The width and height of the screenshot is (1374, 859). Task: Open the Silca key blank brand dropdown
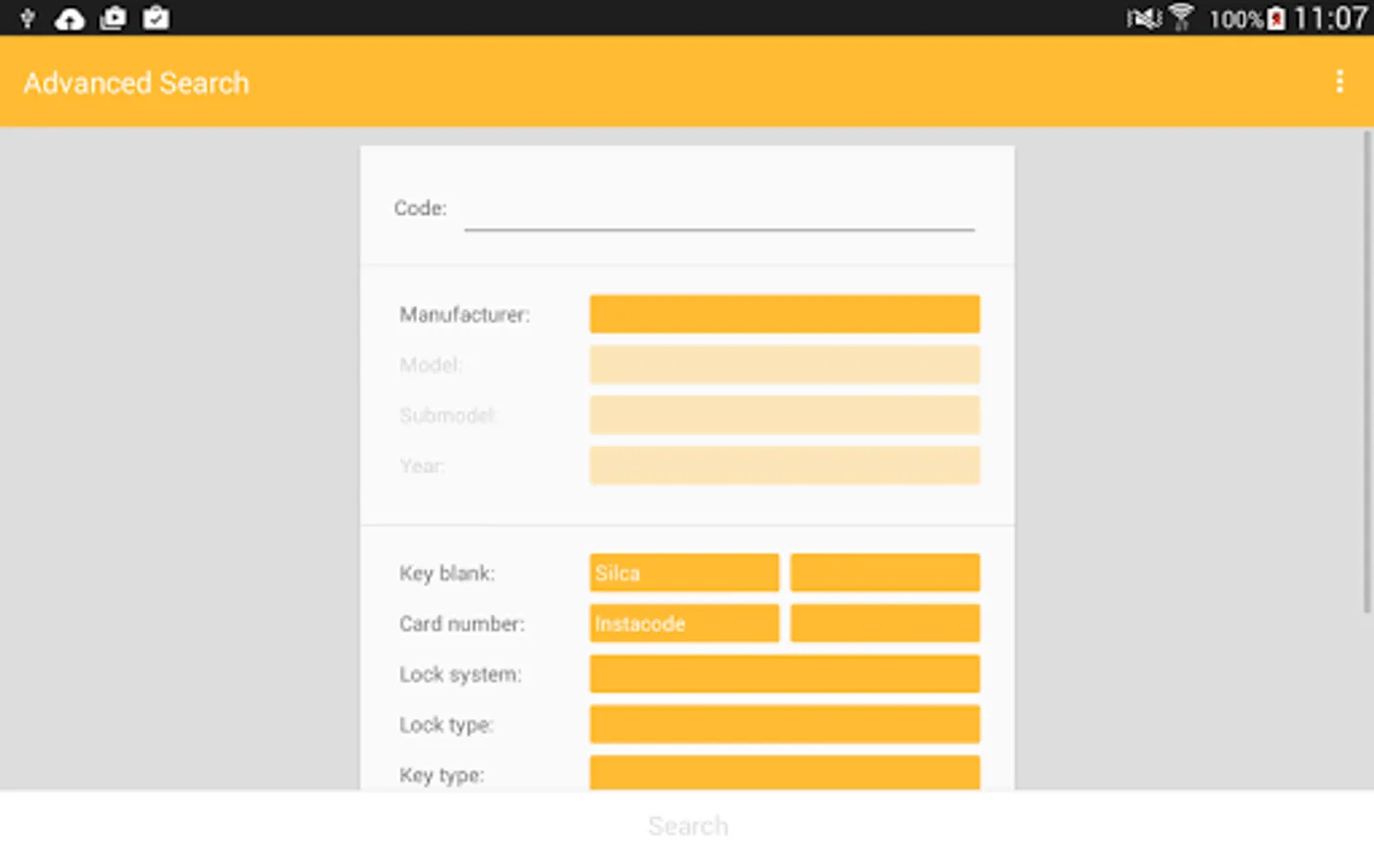click(x=684, y=573)
